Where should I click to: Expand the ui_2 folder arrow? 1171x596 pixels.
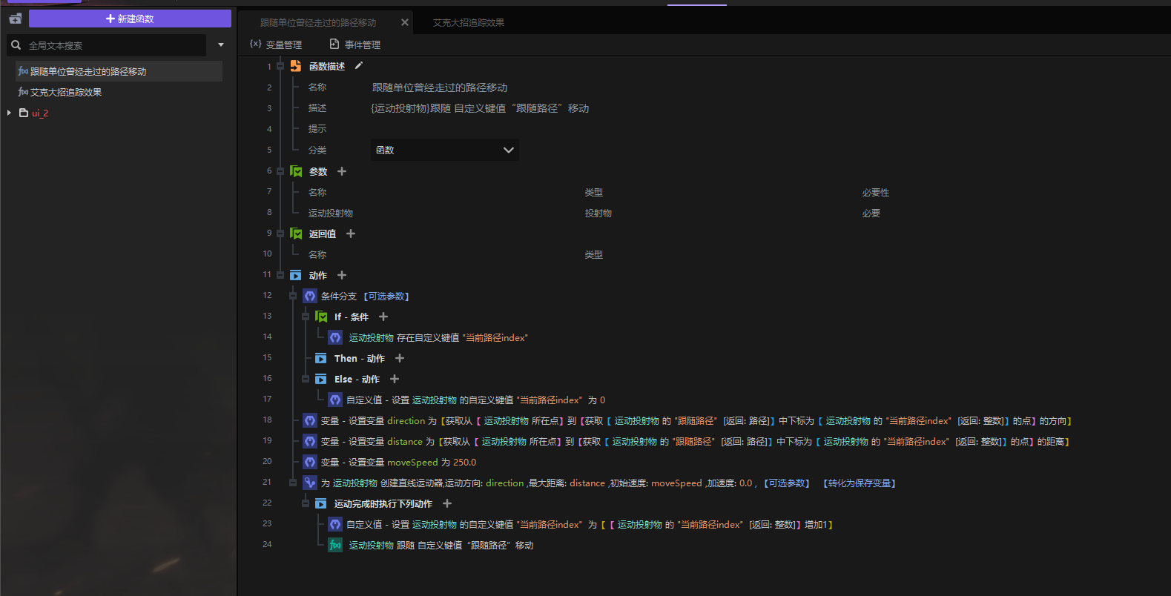[x=9, y=113]
